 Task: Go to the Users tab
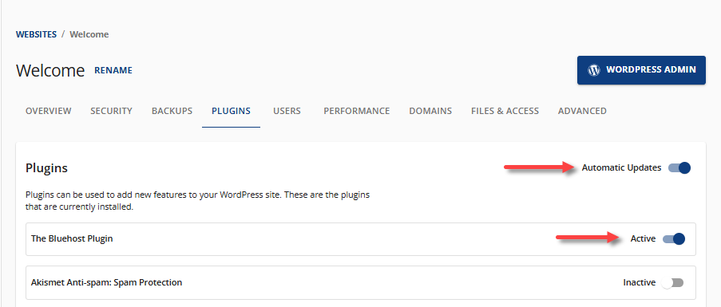(287, 111)
